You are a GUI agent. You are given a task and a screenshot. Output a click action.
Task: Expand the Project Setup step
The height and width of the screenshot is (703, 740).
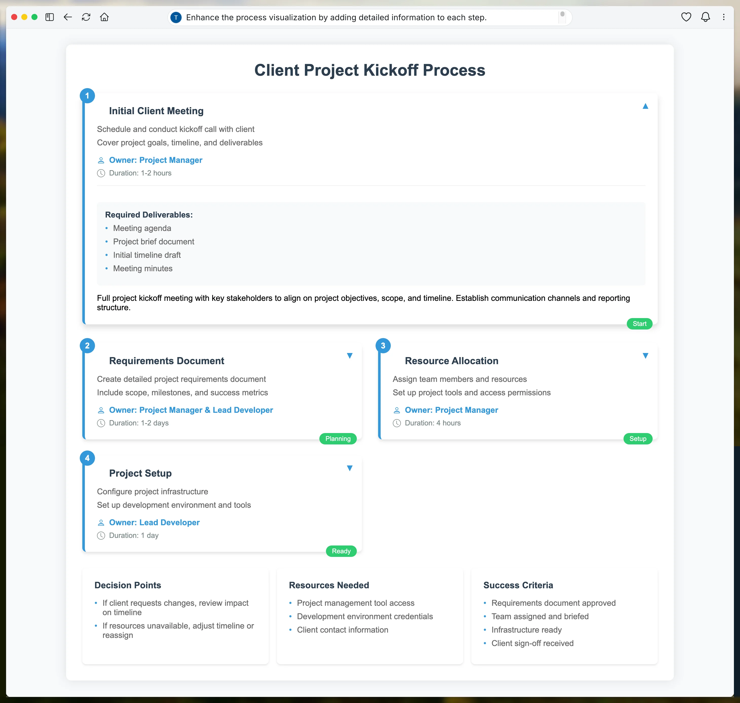point(349,468)
